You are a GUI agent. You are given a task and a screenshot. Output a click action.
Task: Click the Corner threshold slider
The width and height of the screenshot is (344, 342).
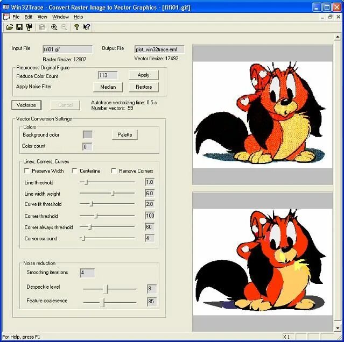coord(107,216)
